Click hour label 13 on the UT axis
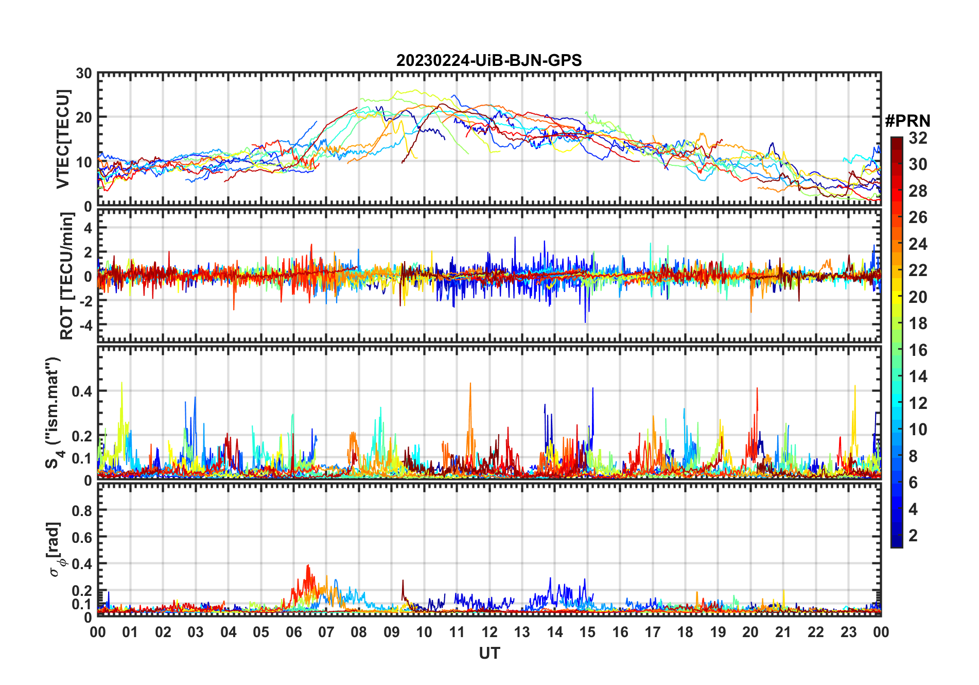 [522, 632]
